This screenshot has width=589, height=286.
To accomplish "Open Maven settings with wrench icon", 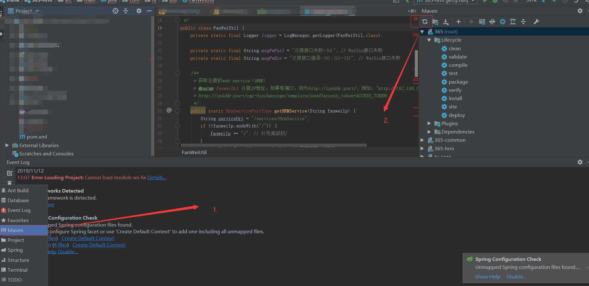I will 536,22.
